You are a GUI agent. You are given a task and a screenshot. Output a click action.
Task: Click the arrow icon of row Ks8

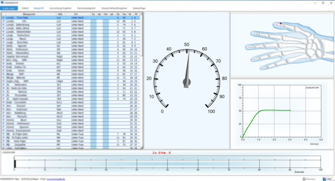[x=3, y=71]
